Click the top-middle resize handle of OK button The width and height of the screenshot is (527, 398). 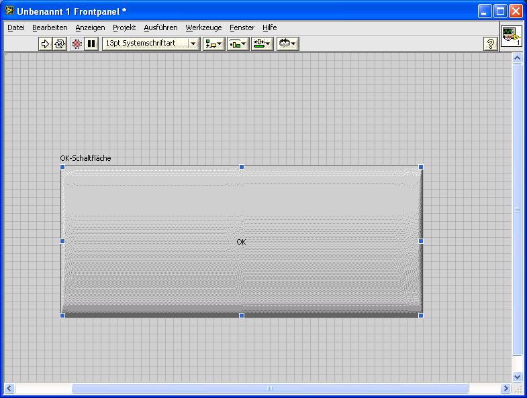click(x=242, y=167)
